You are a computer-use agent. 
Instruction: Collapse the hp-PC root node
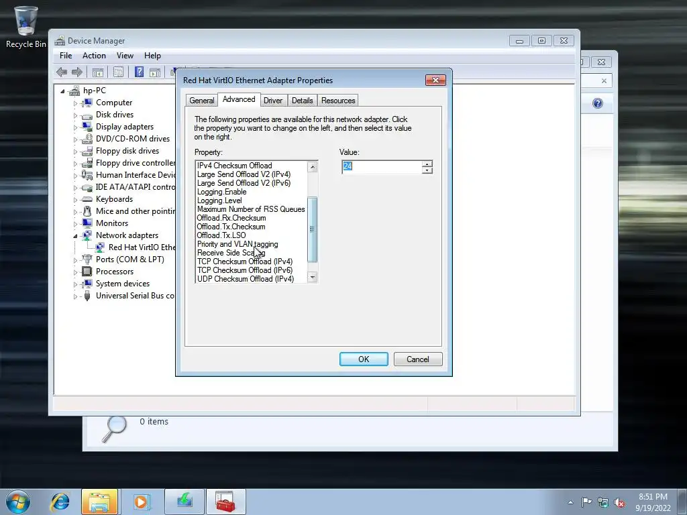(62, 91)
